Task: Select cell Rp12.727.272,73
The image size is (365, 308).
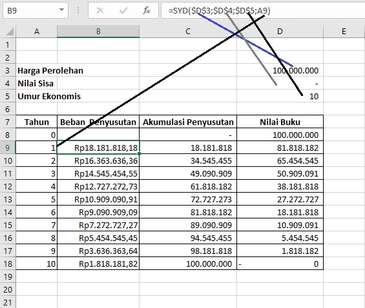Action: pyautogui.click(x=98, y=186)
